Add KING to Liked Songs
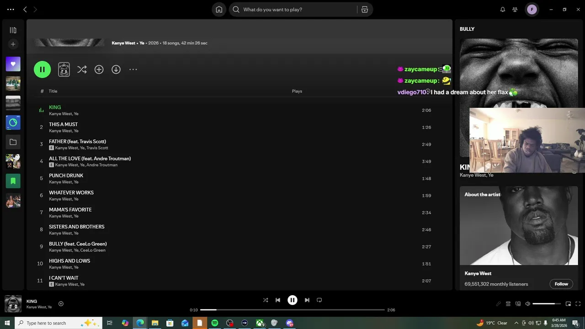Screen dimensions: 585x329 tap(61, 304)
